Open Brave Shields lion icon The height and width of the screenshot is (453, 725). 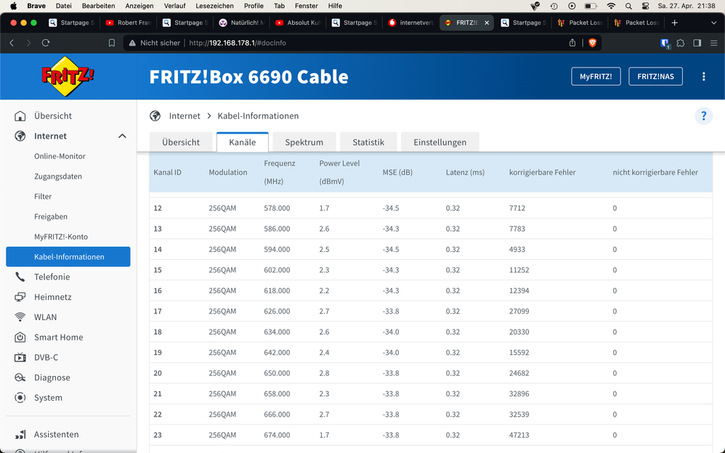pos(592,43)
